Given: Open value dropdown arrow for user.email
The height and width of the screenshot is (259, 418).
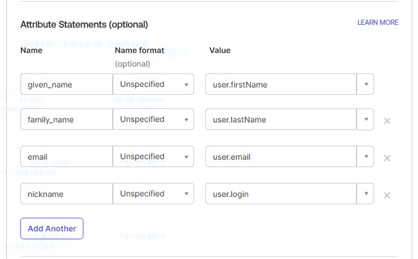Looking at the screenshot, I should click(x=365, y=157).
